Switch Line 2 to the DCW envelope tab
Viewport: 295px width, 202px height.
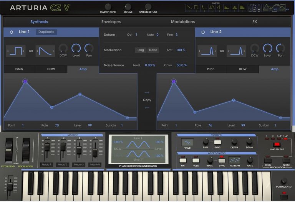(x=242, y=69)
